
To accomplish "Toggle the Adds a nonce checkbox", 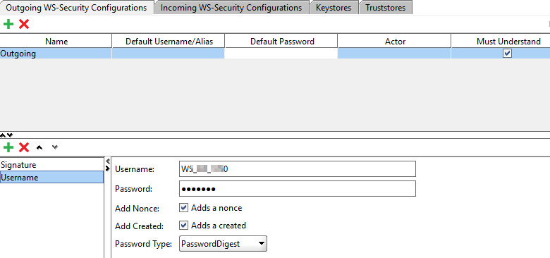I will [x=183, y=208].
